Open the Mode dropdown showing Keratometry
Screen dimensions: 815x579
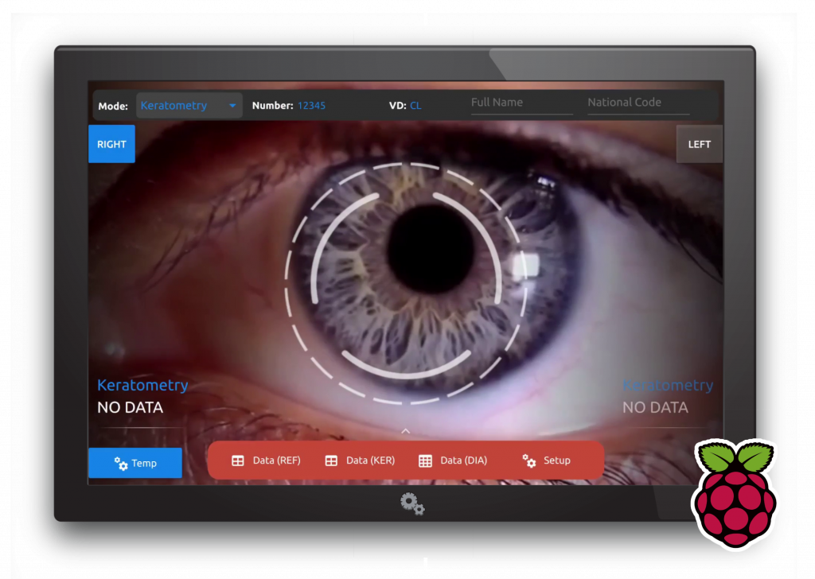pos(189,106)
